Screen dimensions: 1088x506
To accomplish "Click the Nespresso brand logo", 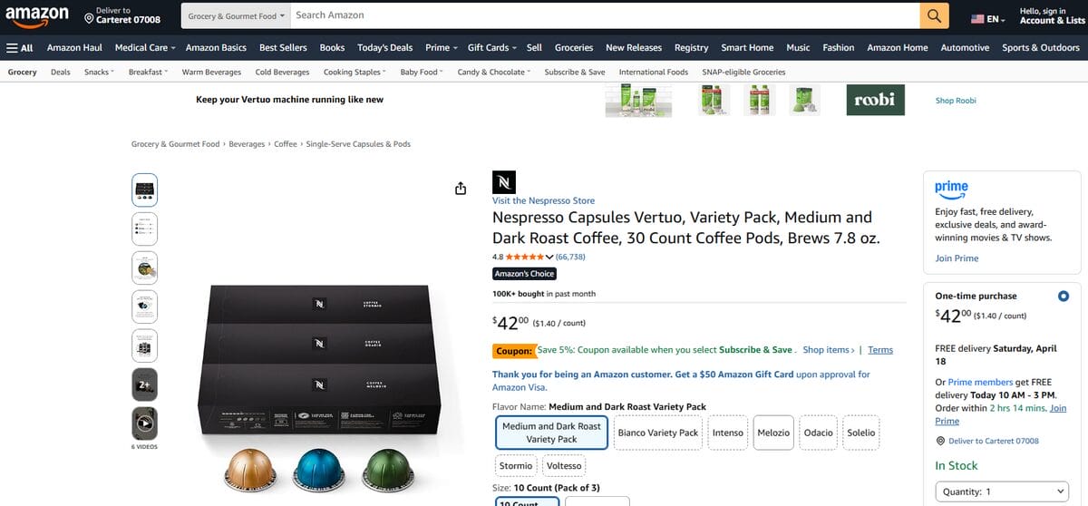I will (x=504, y=181).
